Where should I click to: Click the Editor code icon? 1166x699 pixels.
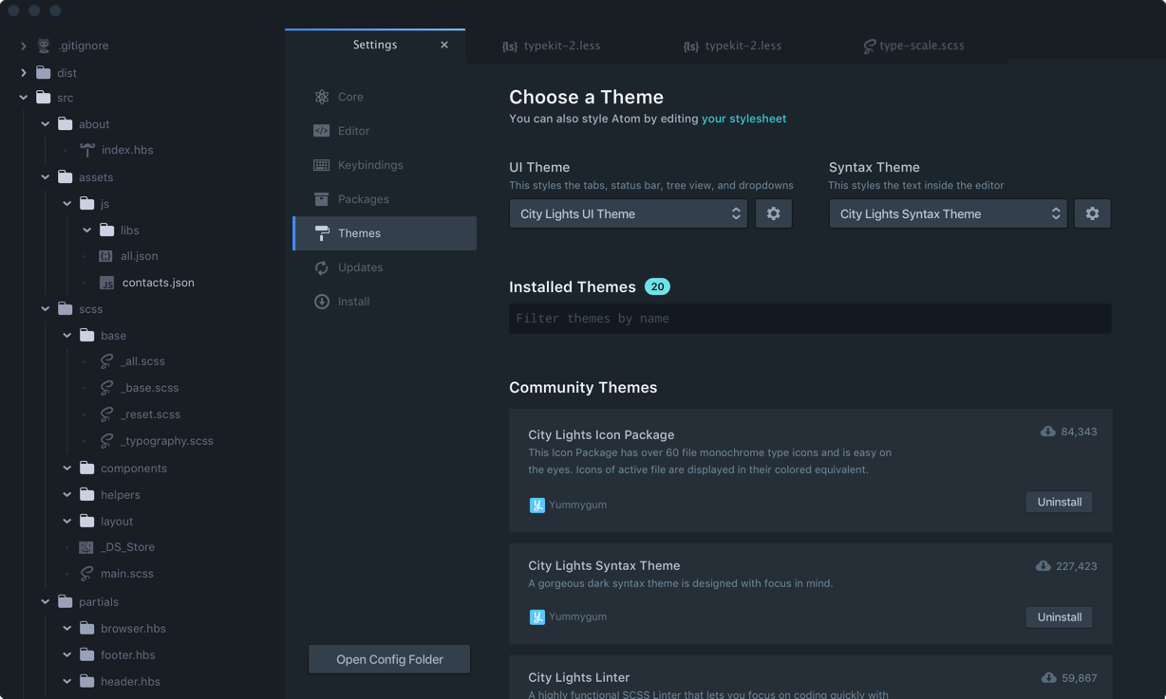[322, 131]
